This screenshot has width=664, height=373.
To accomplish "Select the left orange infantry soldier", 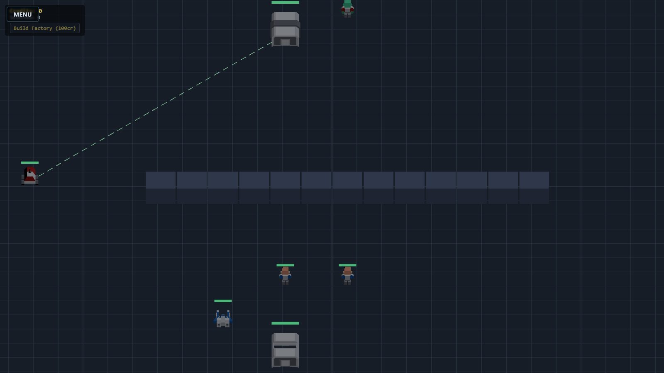I will tap(285, 276).
